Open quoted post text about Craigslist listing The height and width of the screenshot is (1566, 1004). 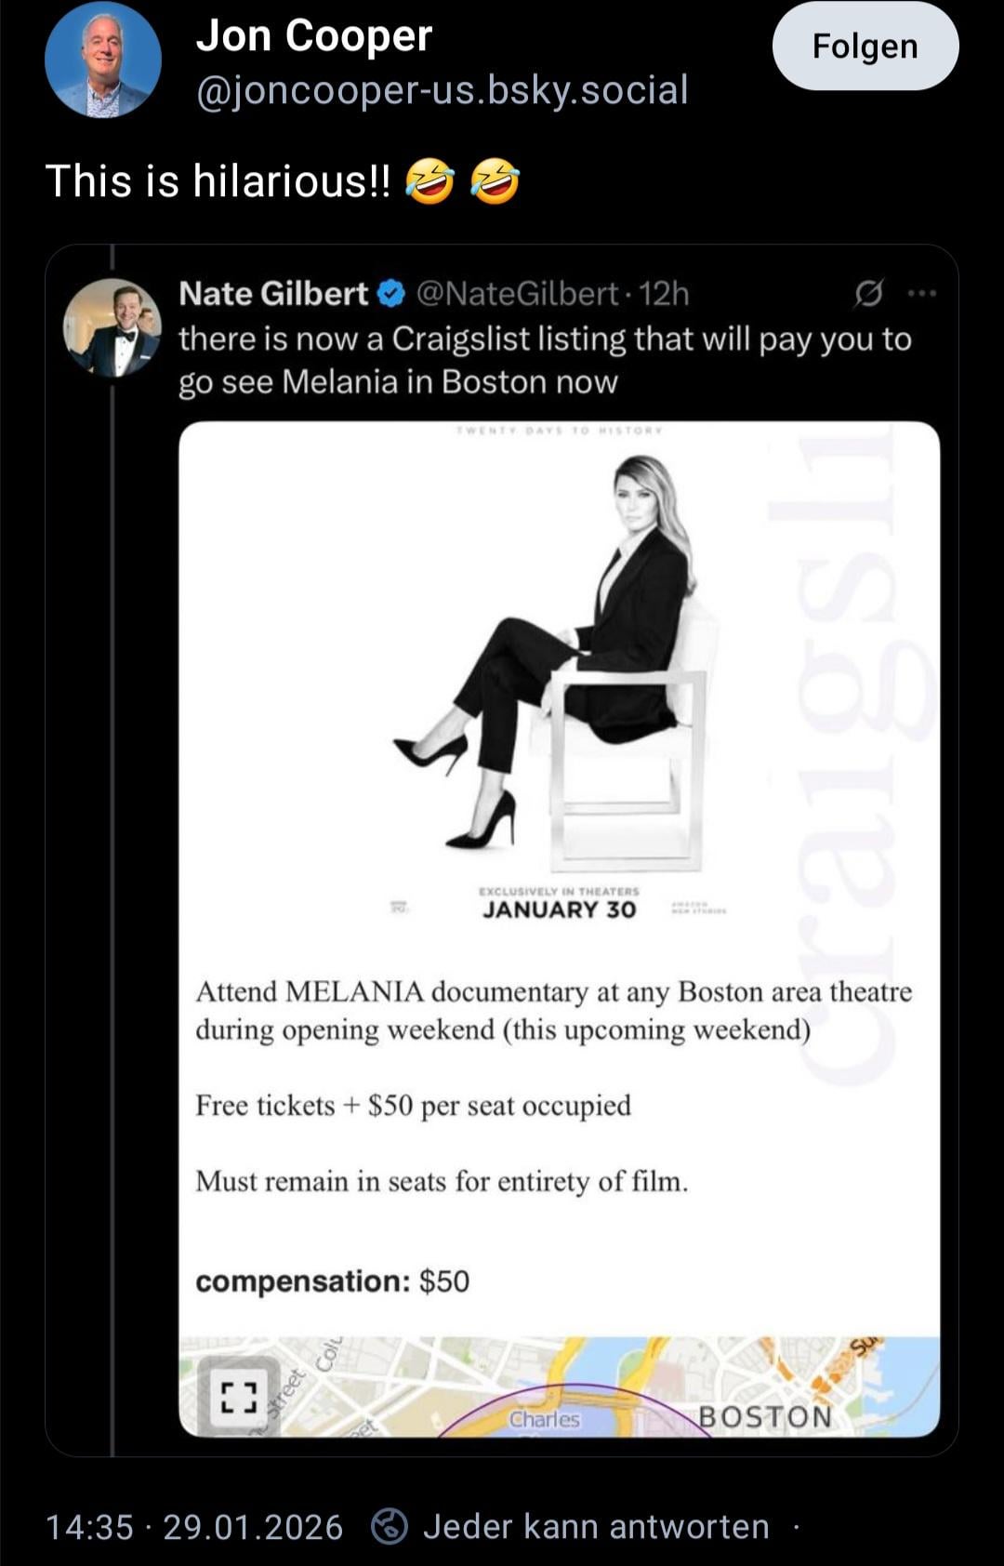tap(545, 360)
